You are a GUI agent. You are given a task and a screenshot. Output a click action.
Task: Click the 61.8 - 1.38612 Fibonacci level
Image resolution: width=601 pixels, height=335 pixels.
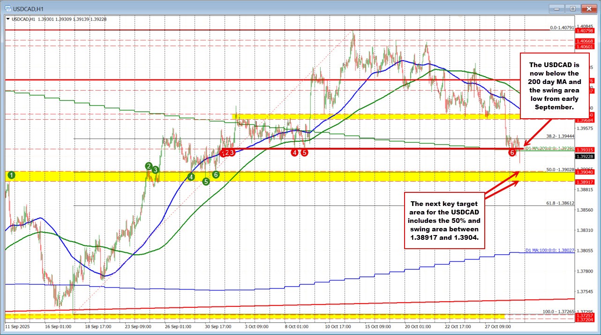coord(560,203)
